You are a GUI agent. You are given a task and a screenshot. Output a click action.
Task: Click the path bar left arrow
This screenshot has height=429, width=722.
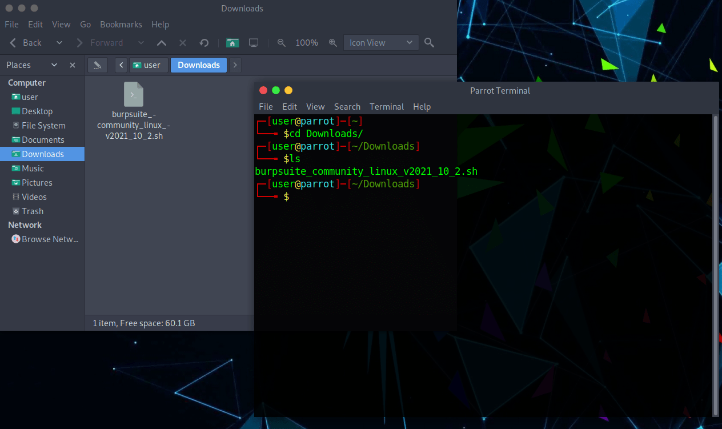click(121, 65)
